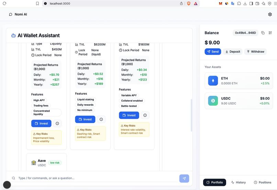
Task: Open info for the liquid staking card
Action: [101, 119]
